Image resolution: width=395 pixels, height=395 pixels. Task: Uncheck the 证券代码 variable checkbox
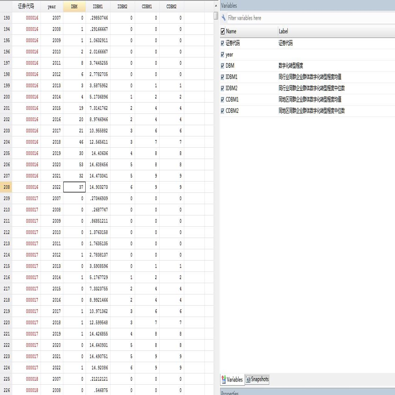tap(222, 43)
